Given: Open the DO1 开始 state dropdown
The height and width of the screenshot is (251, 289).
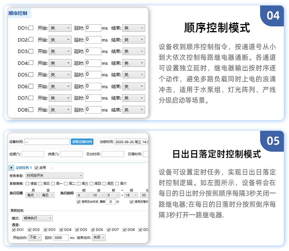Looking at the screenshot, I should (60, 28).
